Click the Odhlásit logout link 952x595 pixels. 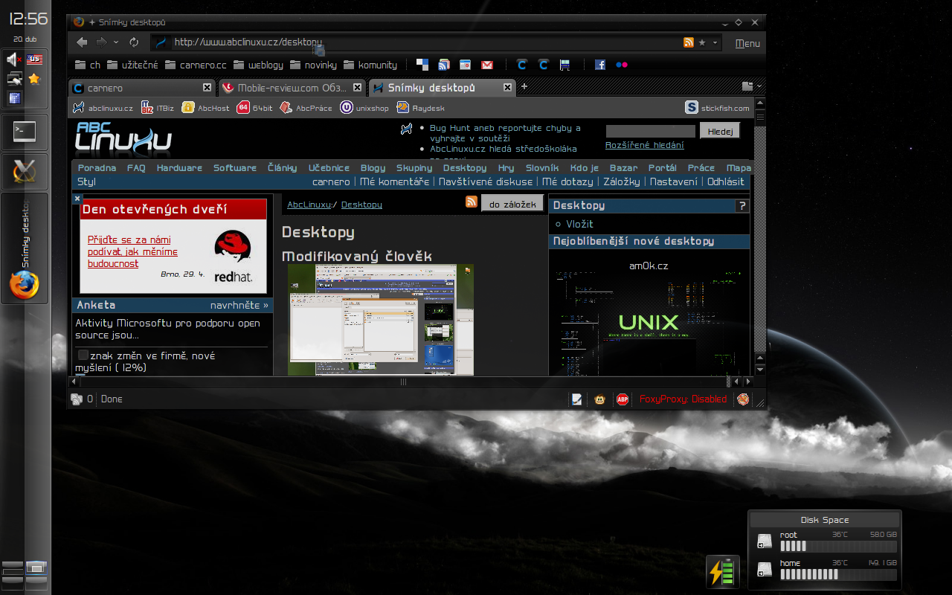726,181
